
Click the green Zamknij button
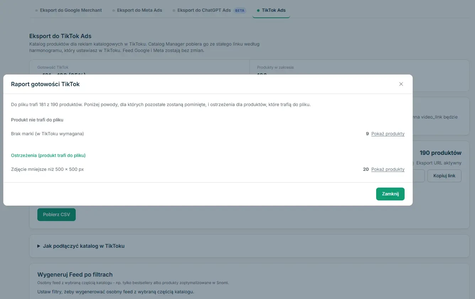[390, 194]
